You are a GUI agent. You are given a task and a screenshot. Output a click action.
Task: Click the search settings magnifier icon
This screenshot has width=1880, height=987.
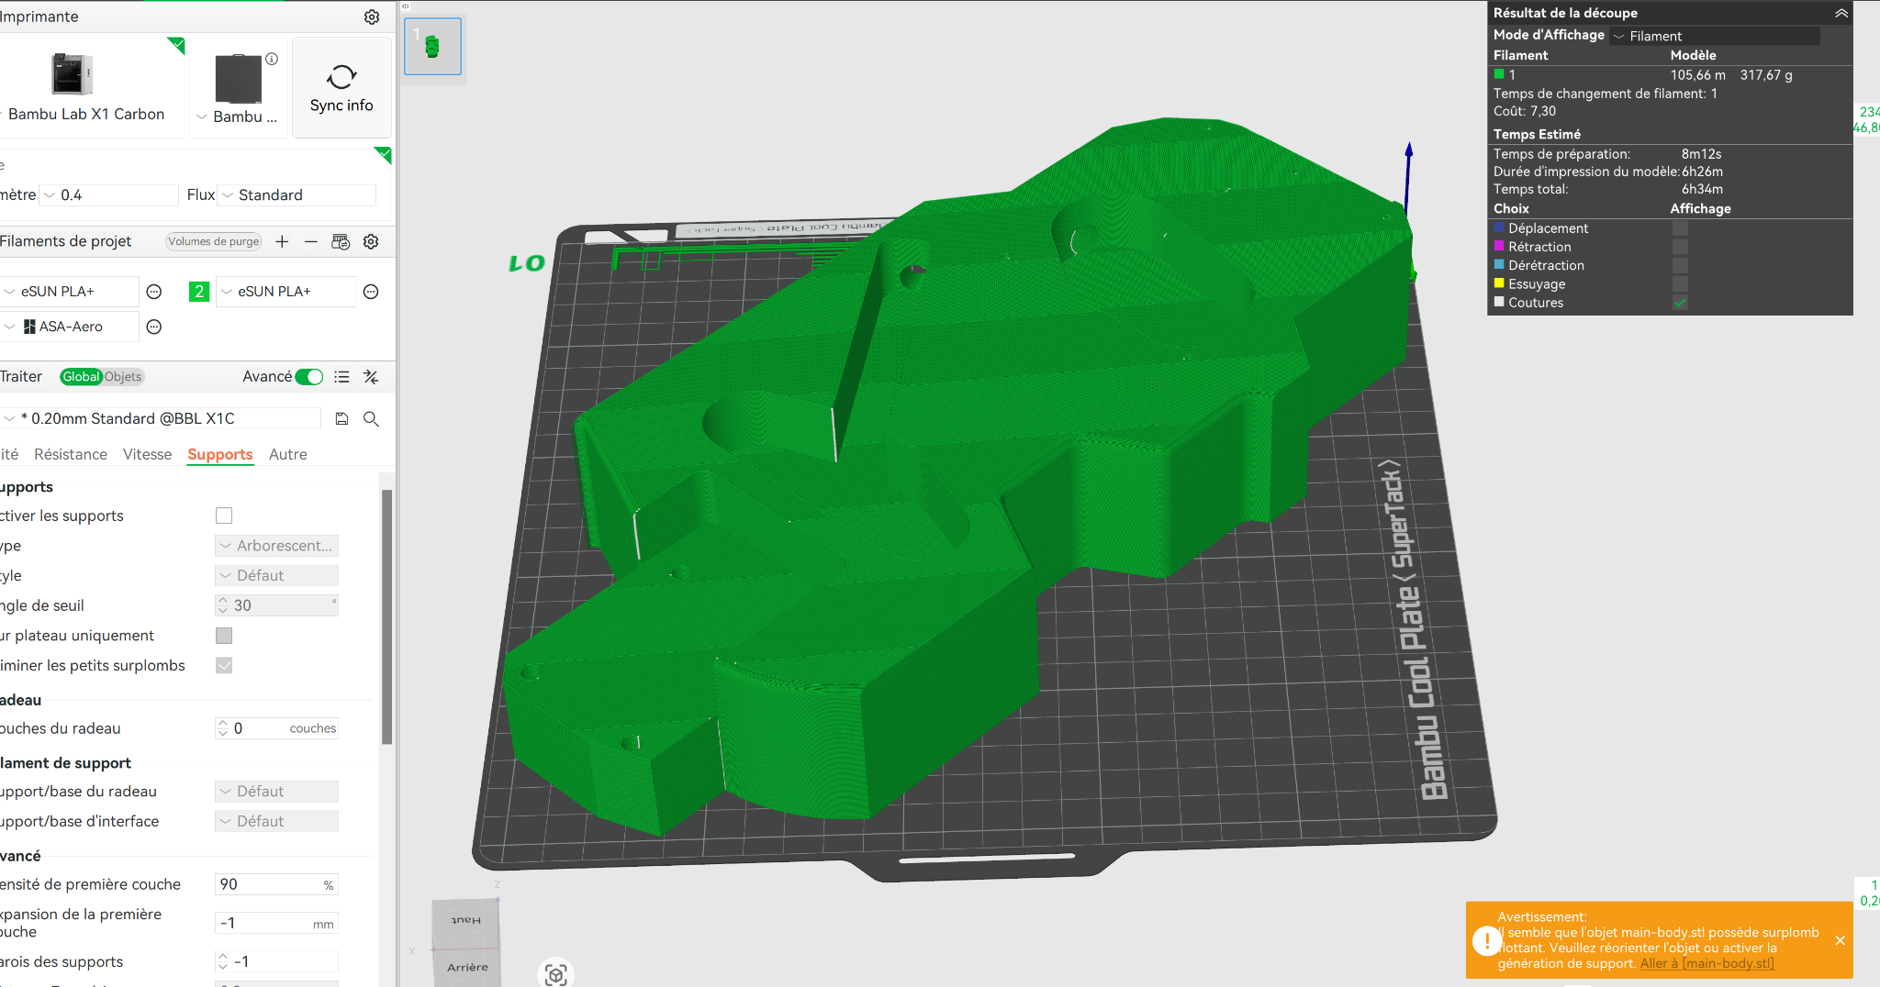tap(371, 418)
